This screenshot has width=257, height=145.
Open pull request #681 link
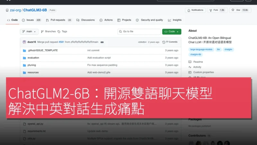pyautogui.click(x=61, y=42)
